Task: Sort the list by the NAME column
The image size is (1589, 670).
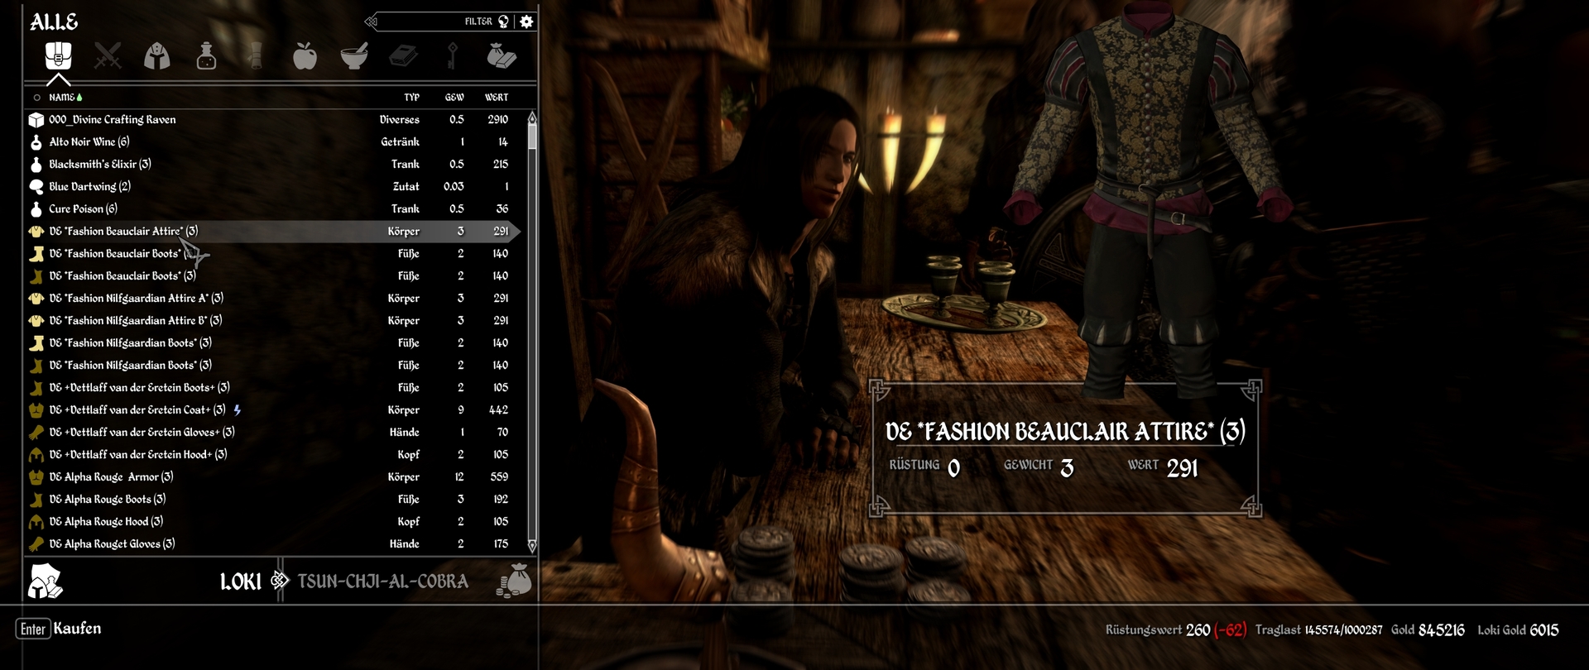Action: click(62, 98)
